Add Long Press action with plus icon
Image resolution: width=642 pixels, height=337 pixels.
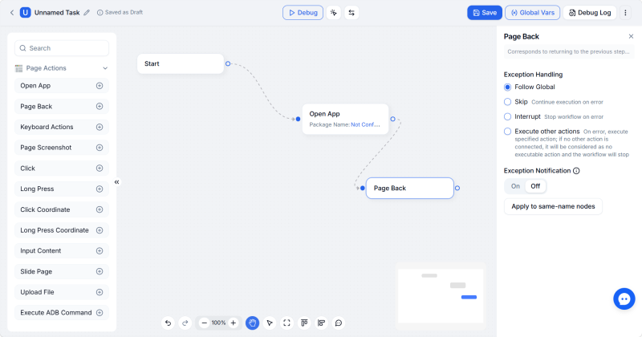100,189
